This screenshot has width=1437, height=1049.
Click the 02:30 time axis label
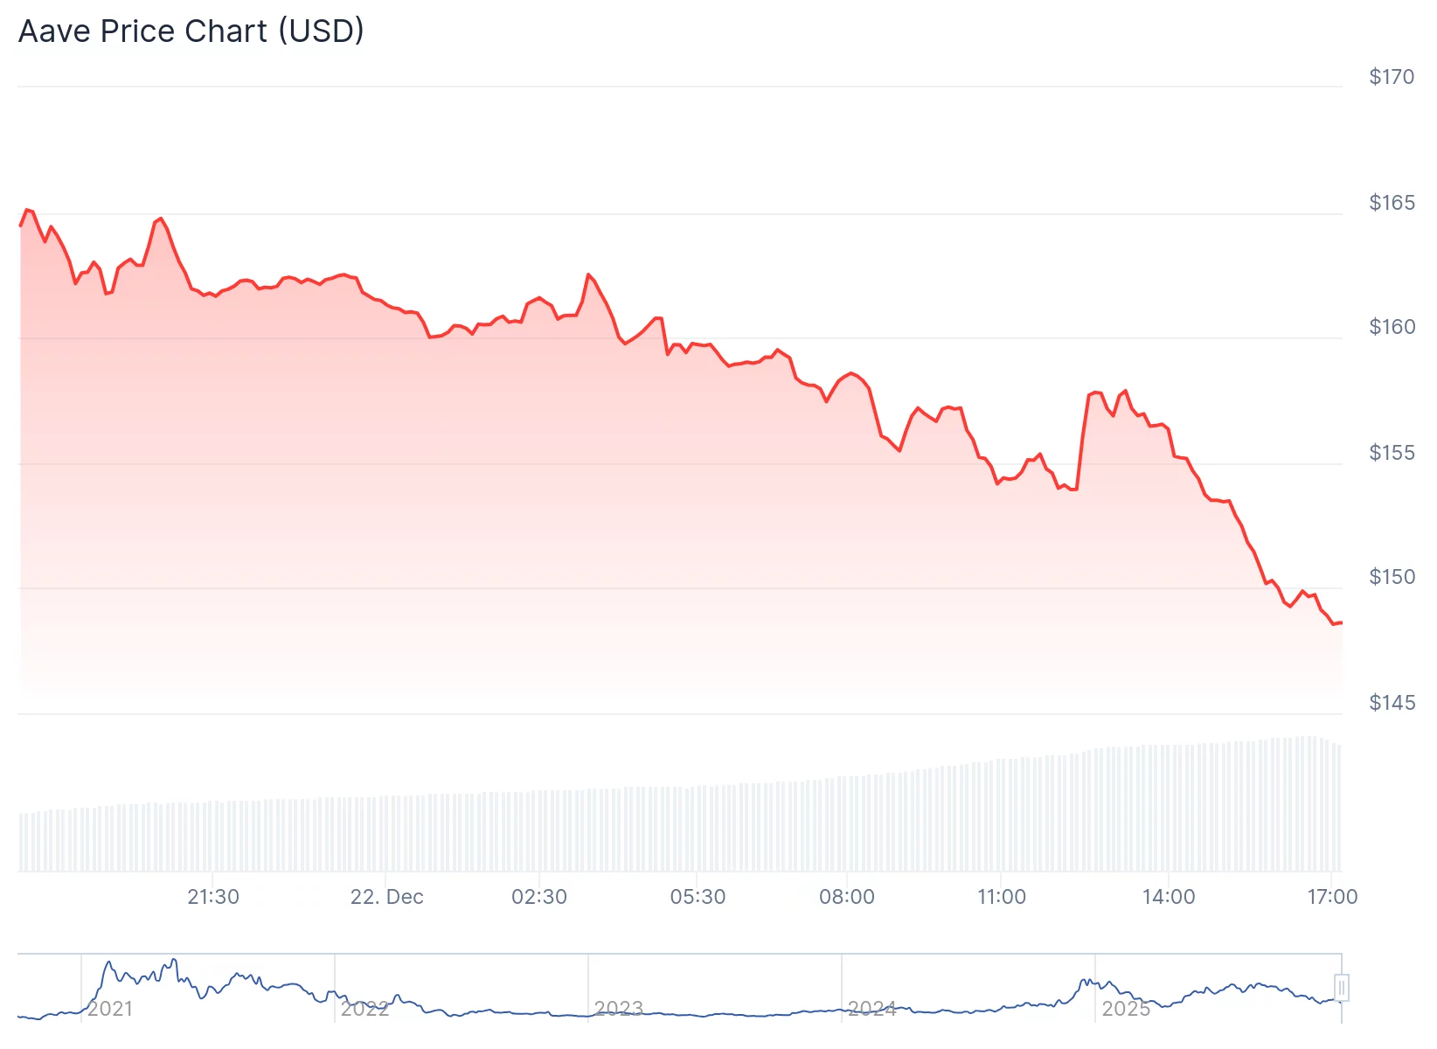click(x=539, y=897)
